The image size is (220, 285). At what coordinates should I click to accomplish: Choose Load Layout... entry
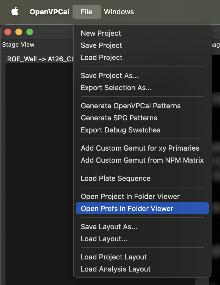click(x=142, y=239)
